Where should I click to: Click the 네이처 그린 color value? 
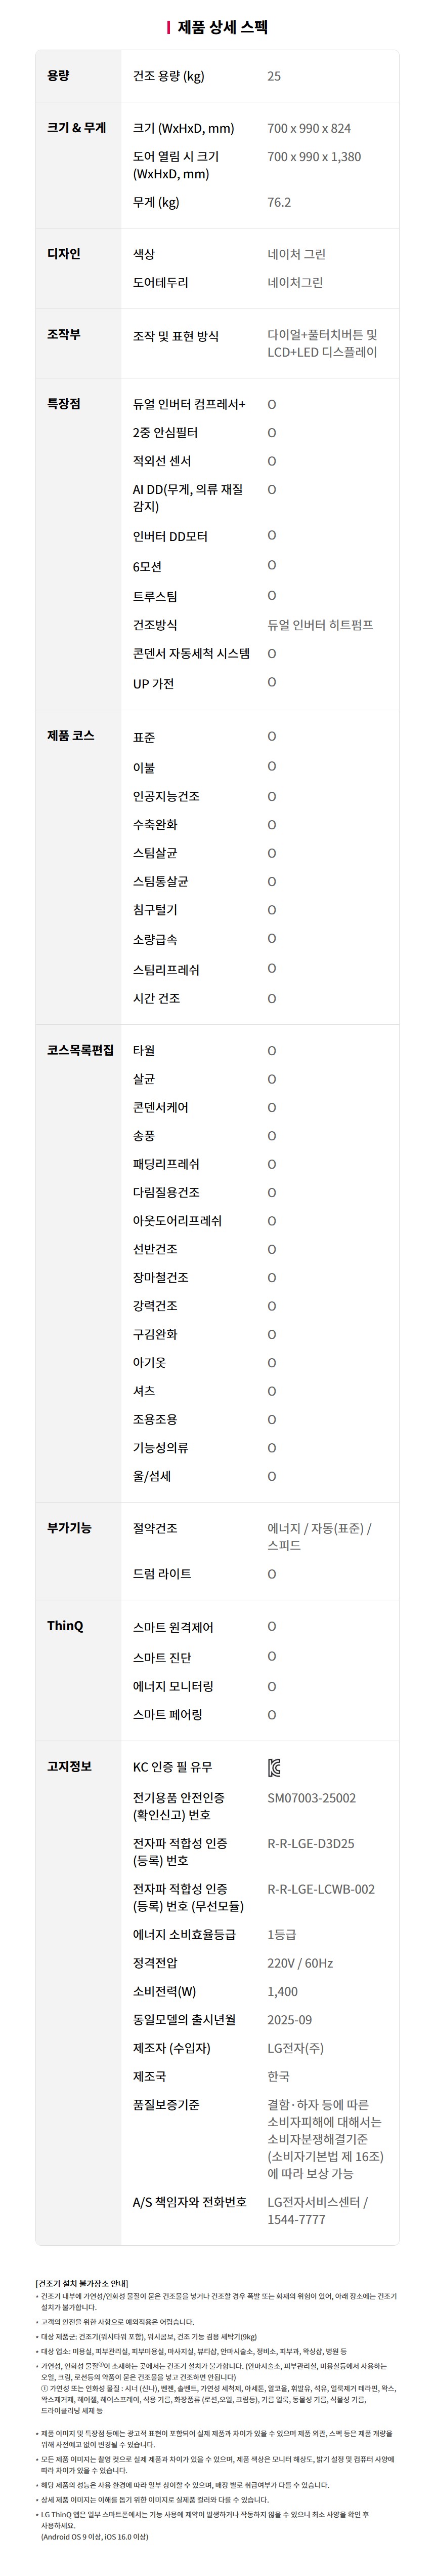(x=296, y=255)
